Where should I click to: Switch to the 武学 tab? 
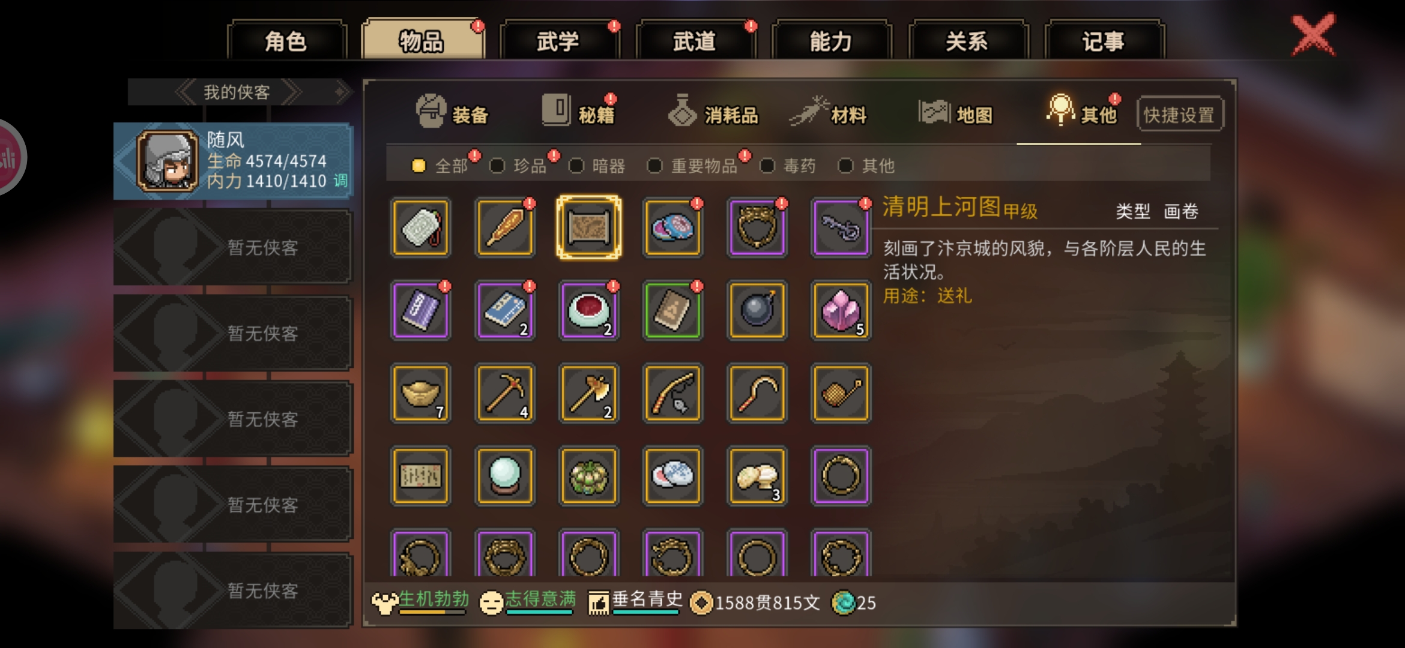(x=558, y=41)
